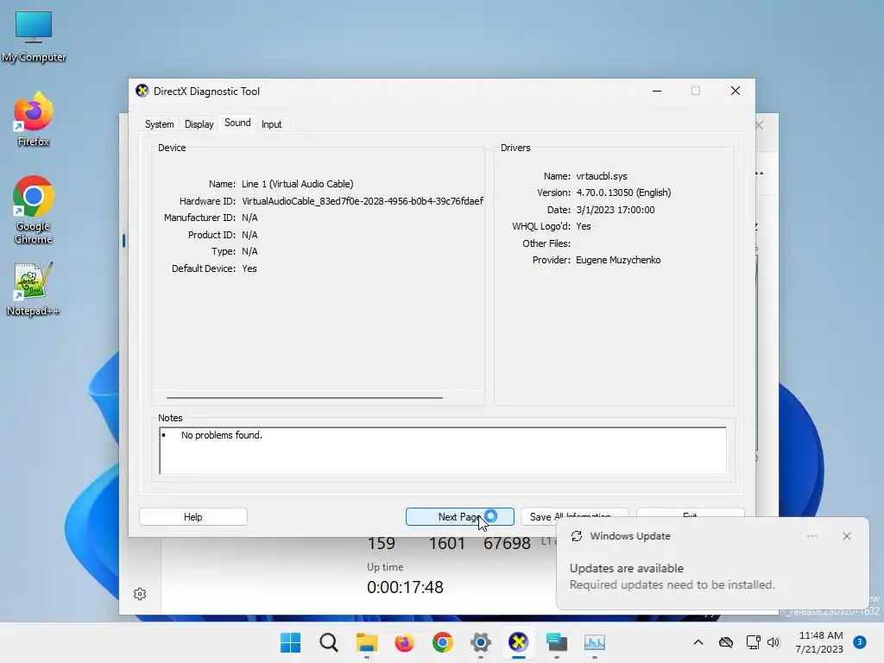
Task: Open Windows Update notification options menu
Action: point(811,536)
